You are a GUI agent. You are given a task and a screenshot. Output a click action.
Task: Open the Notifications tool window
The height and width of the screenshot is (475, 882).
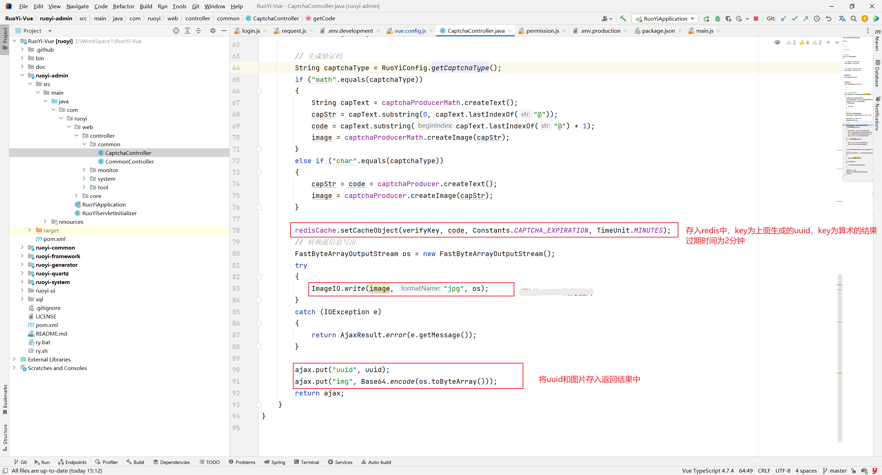point(878,114)
